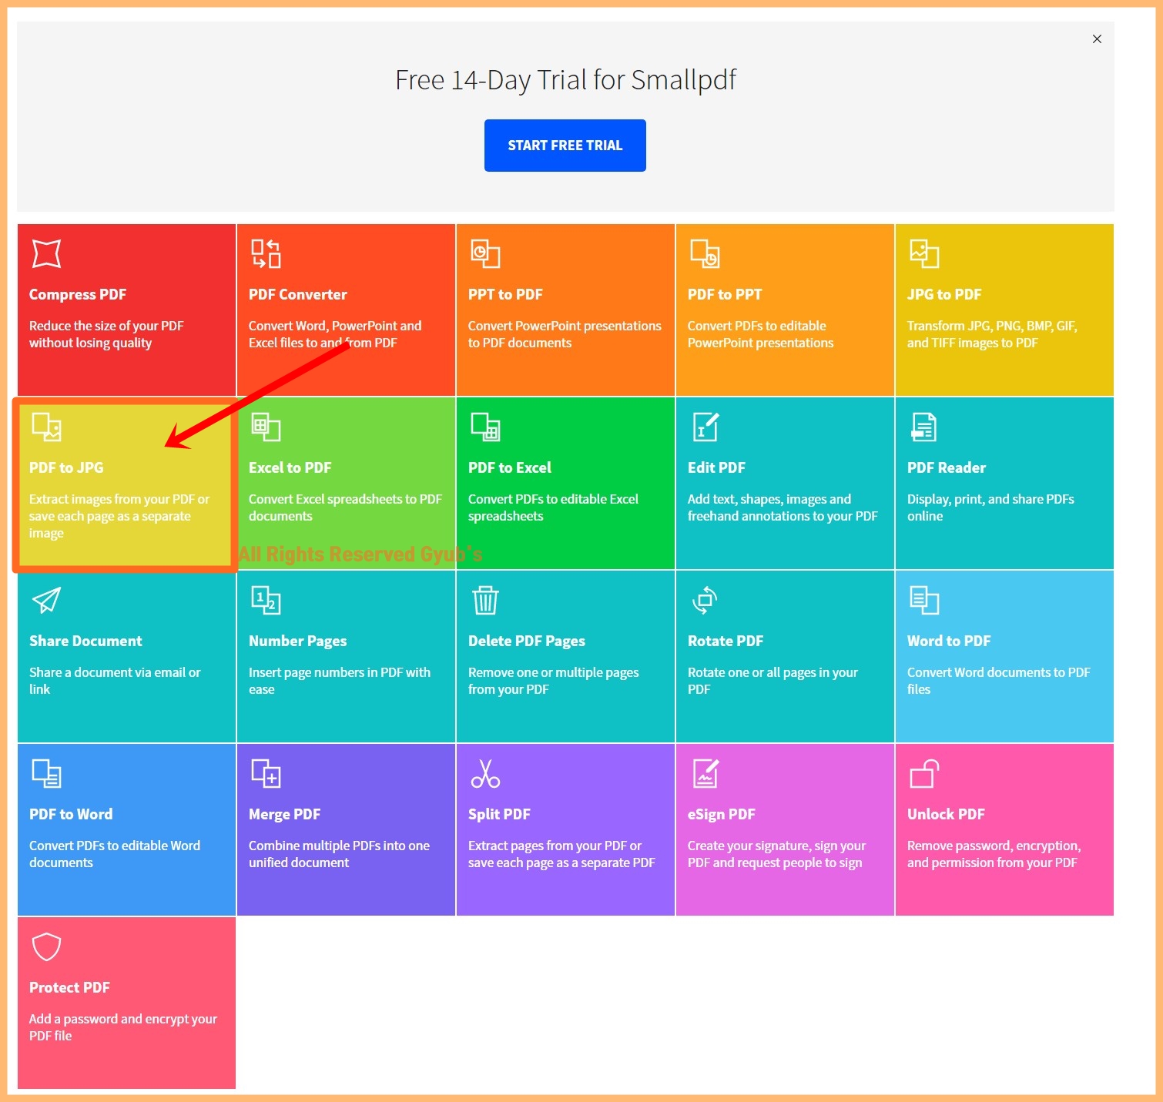Image resolution: width=1163 pixels, height=1102 pixels.
Task: Click 'Transform JPG, PNG, BMP, GIF' description
Action: tap(992, 334)
